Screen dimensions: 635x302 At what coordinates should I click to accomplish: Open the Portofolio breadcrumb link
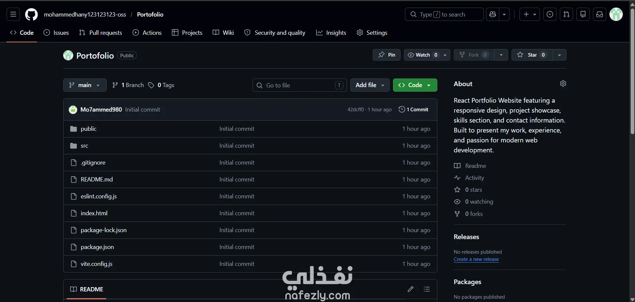tap(150, 15)
